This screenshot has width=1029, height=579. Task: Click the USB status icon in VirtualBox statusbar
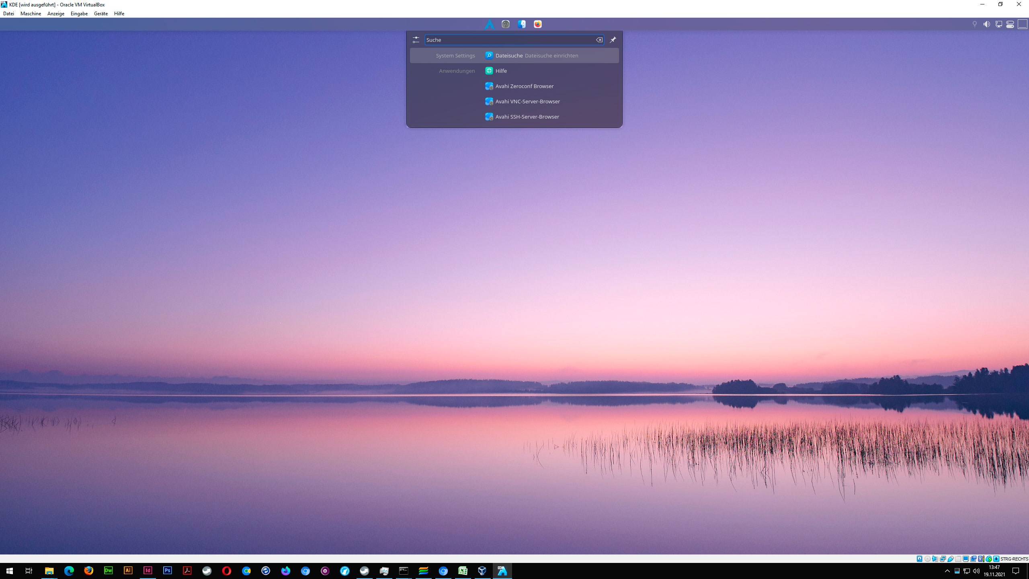click(x=951, y=559)
